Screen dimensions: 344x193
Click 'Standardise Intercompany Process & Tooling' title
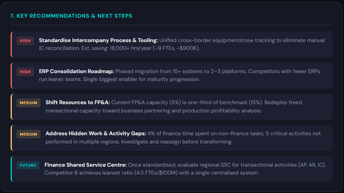[x=98, y=40]
